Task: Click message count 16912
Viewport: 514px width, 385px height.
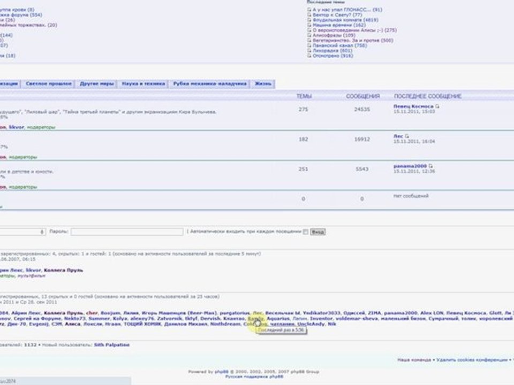Action: point(362,139)
